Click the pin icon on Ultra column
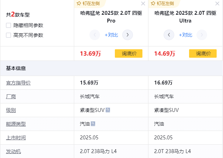 [153, 4]
